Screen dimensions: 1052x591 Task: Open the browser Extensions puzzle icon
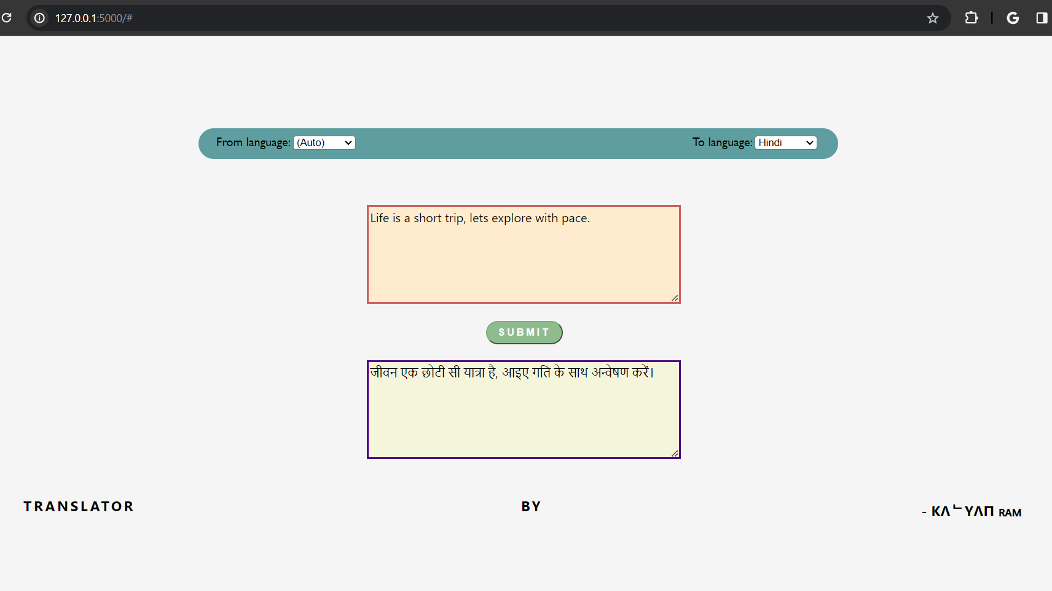[x=971, y=18]
